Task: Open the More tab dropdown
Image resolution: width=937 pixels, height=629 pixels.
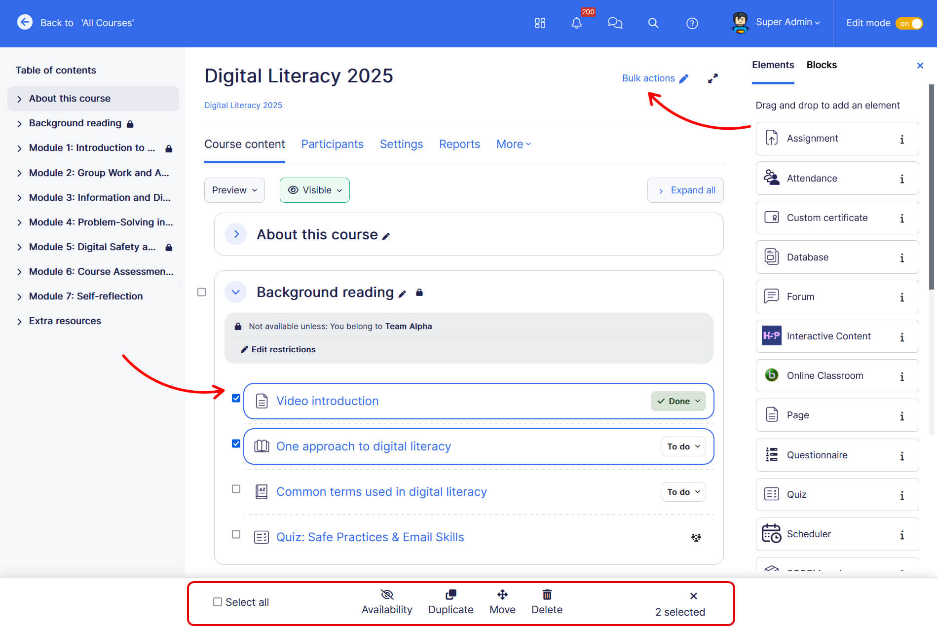Action: pyautogui.click(x=514, y=144)
